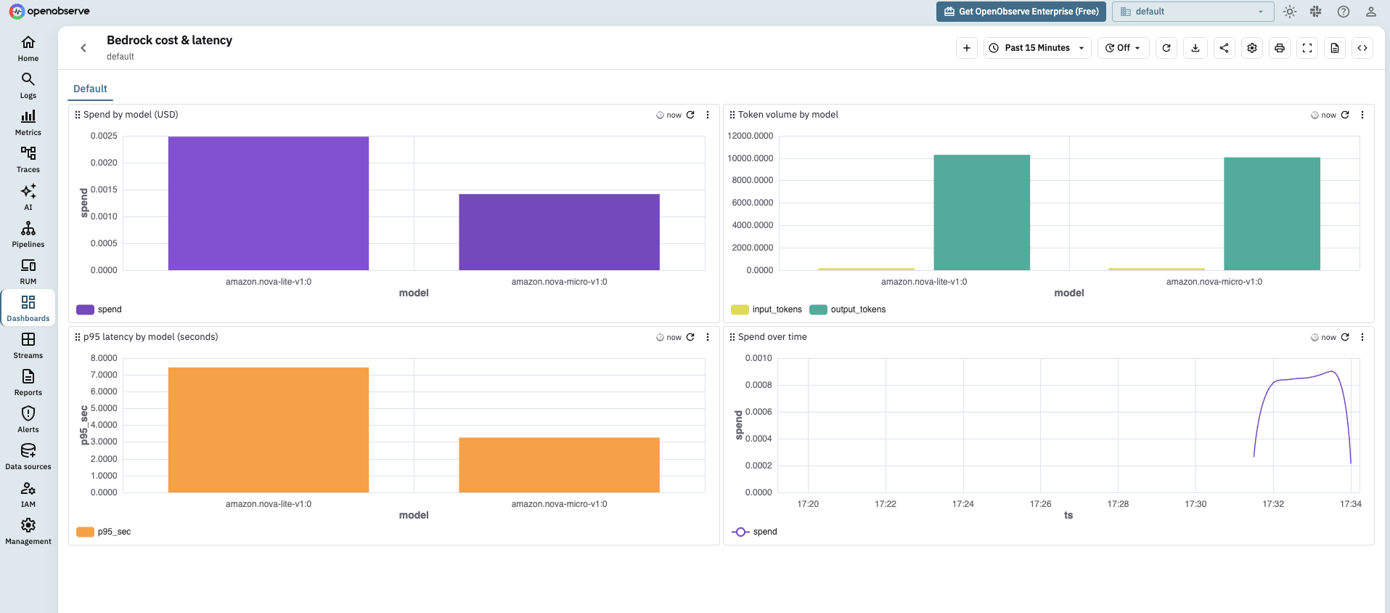Open the AI section
Screen dimensions: 1390x613
(28, 197)
